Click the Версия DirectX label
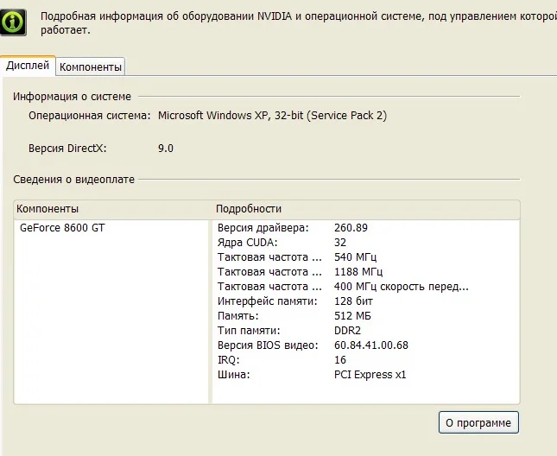Viewport: 557px width, 456px height. coord(67,148)
